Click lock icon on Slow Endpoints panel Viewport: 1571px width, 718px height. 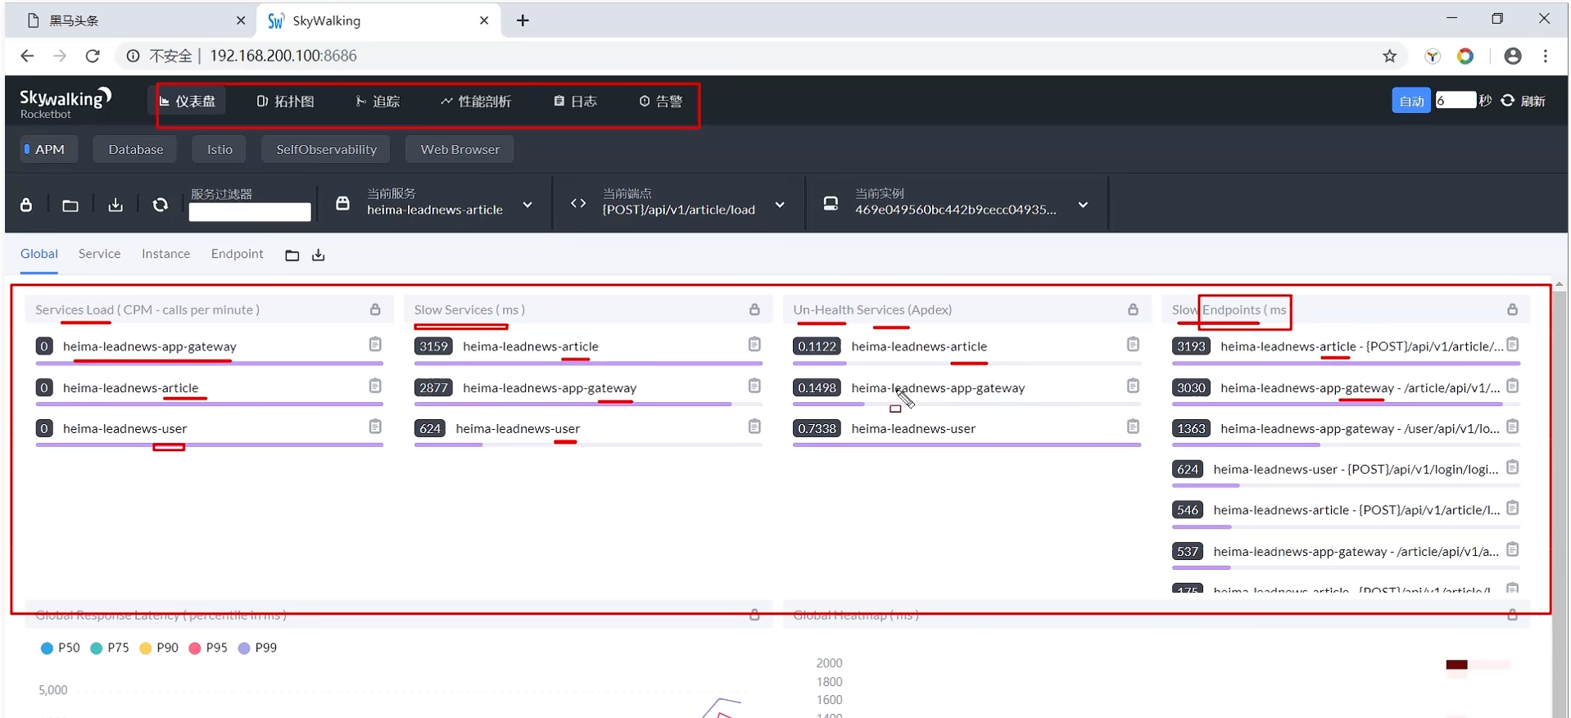coord(1512,309)
